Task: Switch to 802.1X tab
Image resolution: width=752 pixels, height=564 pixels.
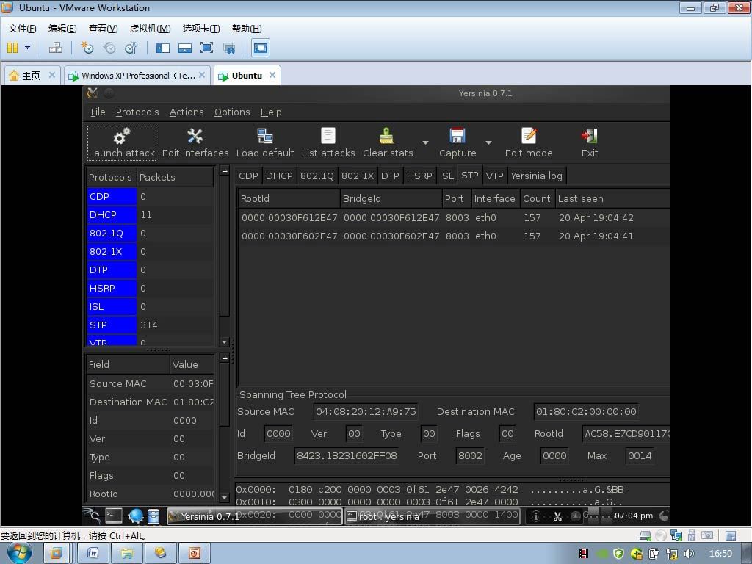Action: 358,176
